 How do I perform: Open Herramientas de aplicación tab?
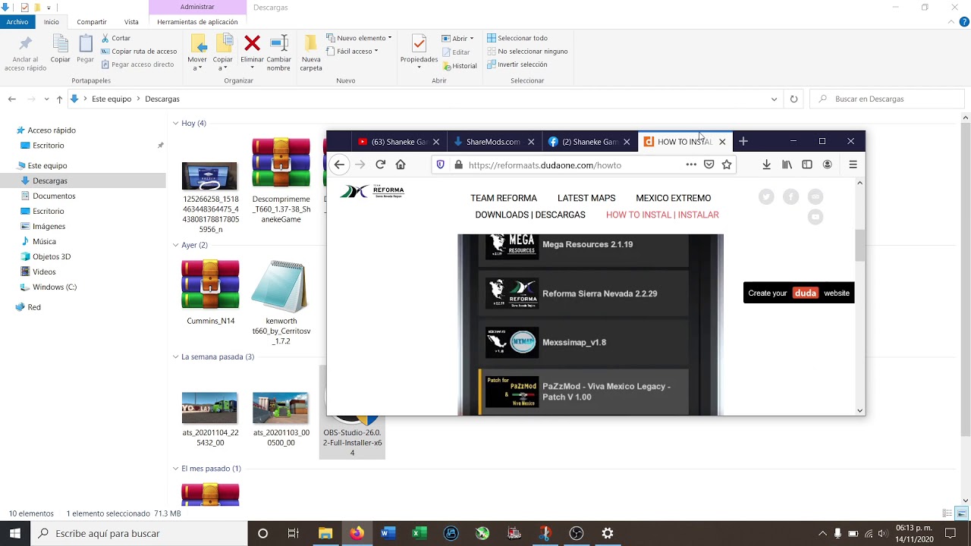point(197,22)
